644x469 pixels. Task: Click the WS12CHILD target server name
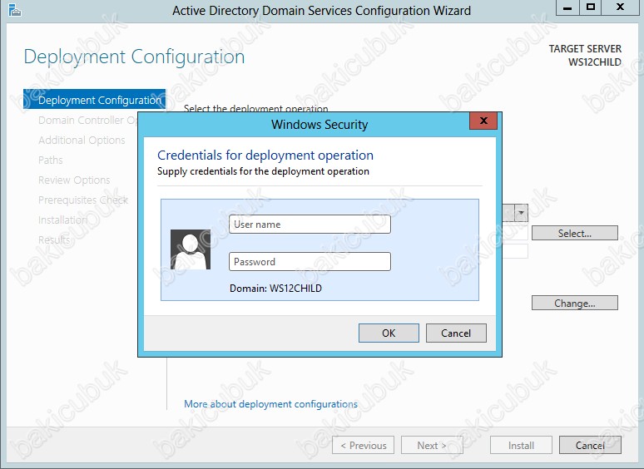(595, 62)
